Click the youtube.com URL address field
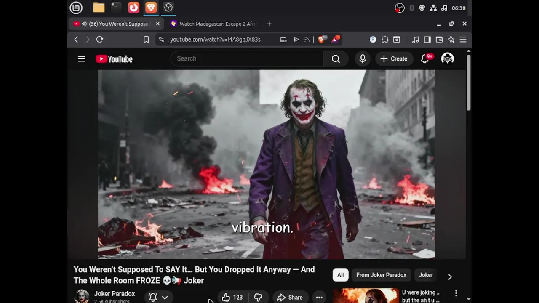539x303 pixels. tap(215, 40)
